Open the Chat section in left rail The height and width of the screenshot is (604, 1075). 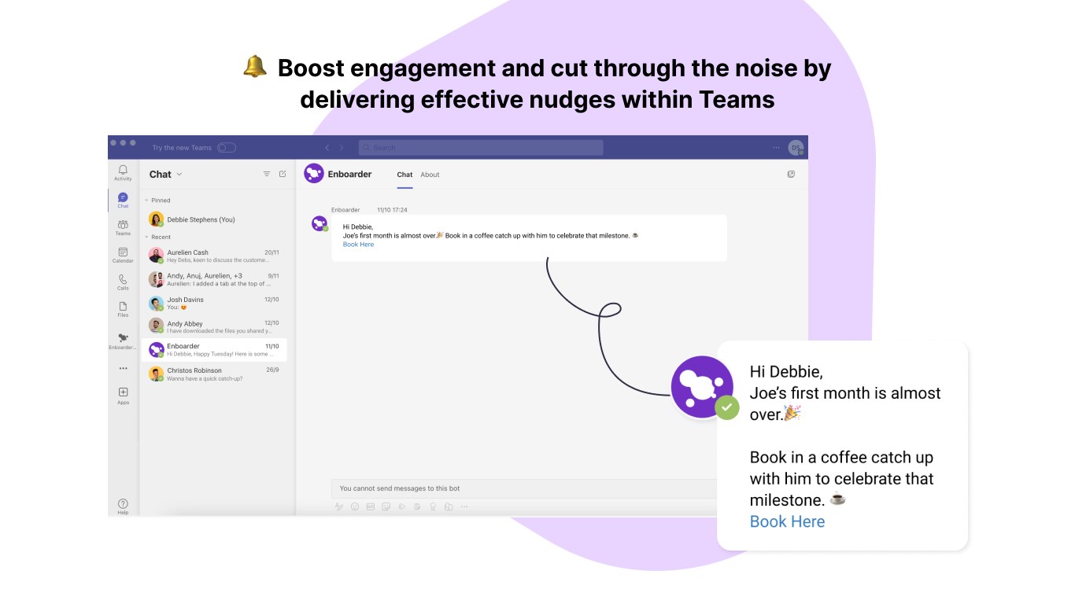[123, 200]
